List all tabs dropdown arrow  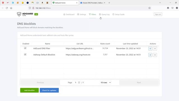coord(160,3)
